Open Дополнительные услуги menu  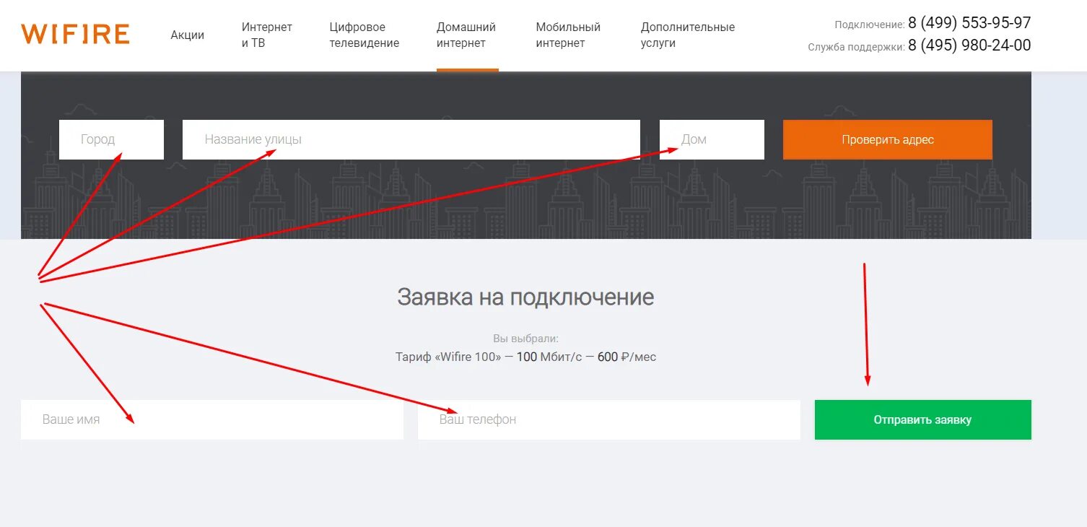click(x=688, y=35)
